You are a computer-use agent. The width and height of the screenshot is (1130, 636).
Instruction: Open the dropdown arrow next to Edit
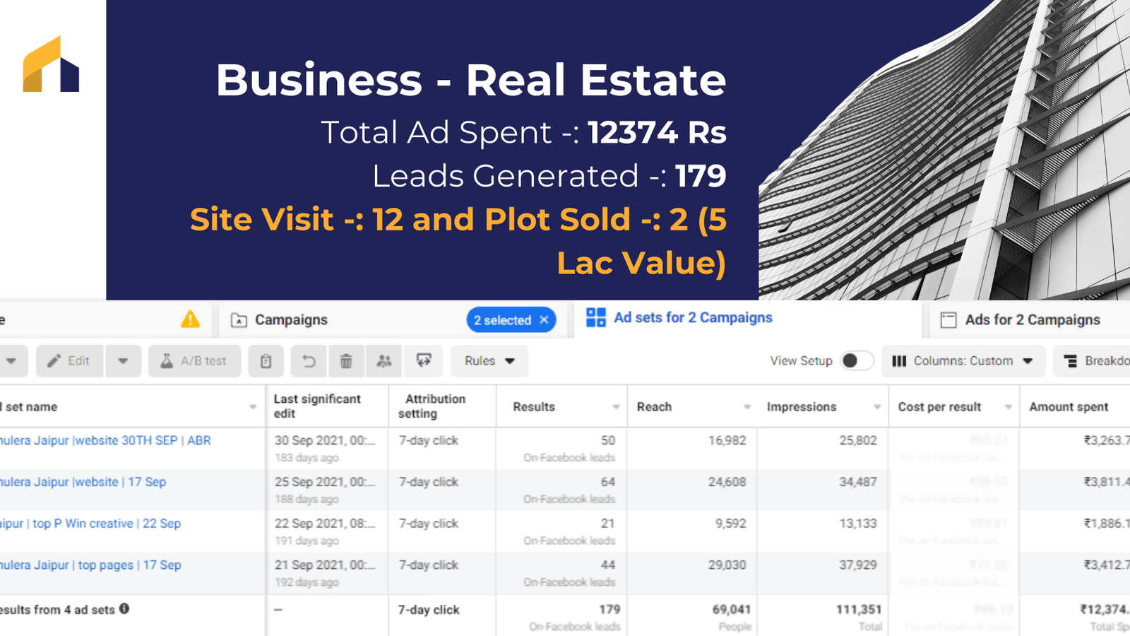click(x=123, y=361)
